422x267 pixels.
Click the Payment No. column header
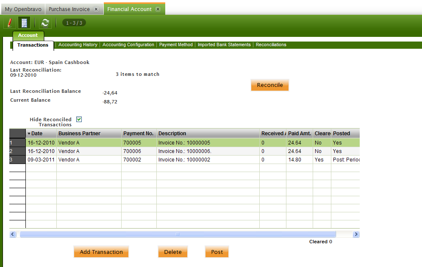pyautogui.click(x=139, y=133)
